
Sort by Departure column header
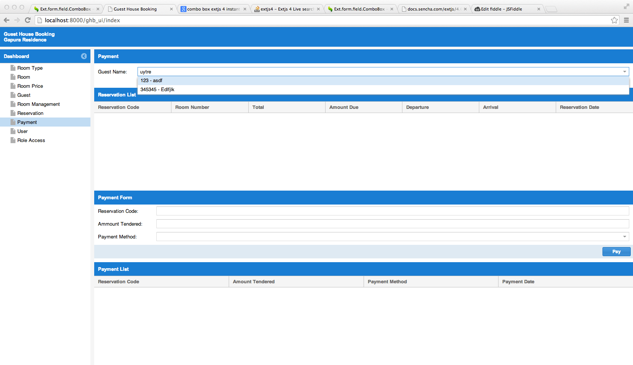pyautogui.click(x=440, y=107)
